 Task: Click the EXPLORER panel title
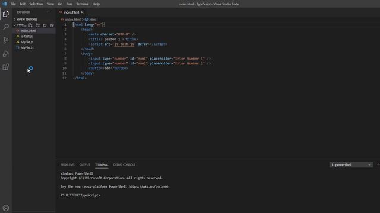(x=24, y=12)
